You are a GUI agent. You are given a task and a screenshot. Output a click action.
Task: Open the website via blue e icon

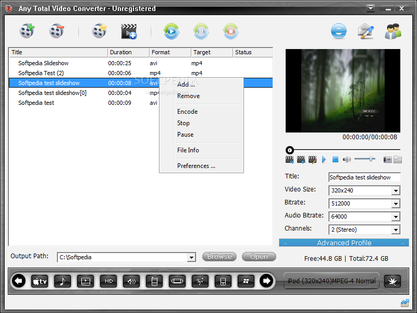click(x=339, y=31)
